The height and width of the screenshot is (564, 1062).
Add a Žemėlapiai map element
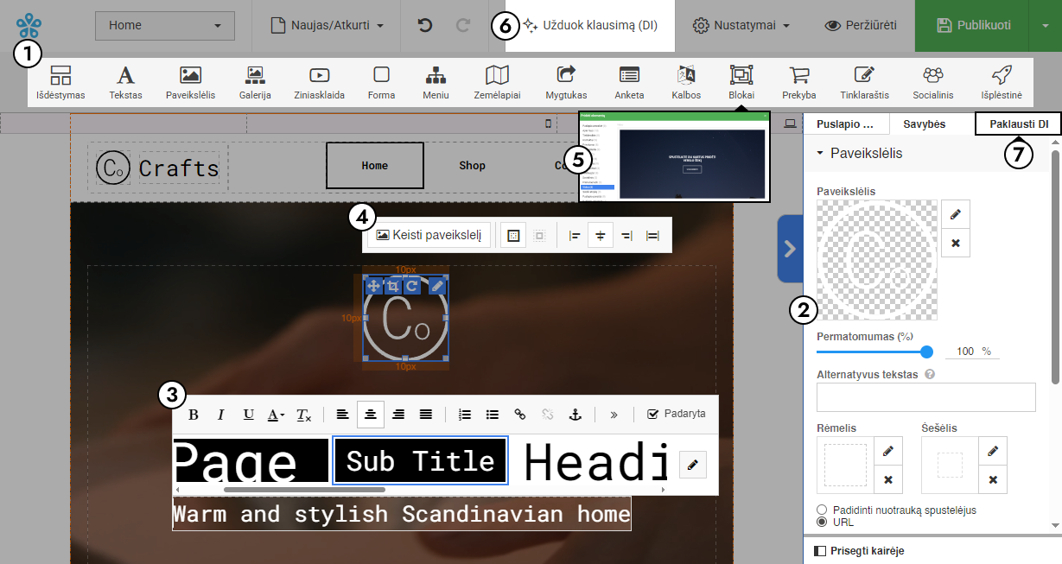[x=497, y=82]
